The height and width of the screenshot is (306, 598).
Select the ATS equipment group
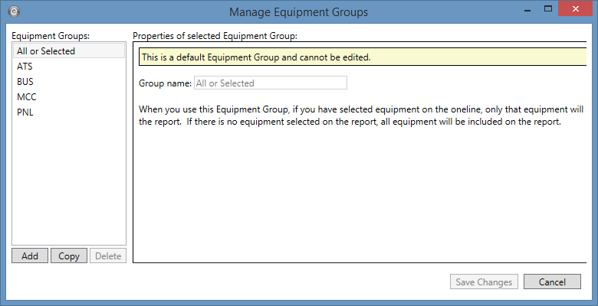25,67
